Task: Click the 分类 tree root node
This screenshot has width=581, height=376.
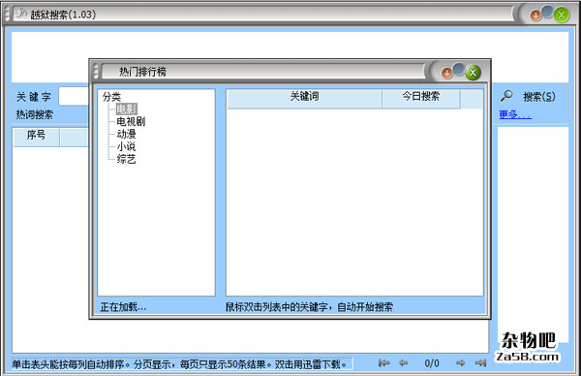Action: (111, 97)
